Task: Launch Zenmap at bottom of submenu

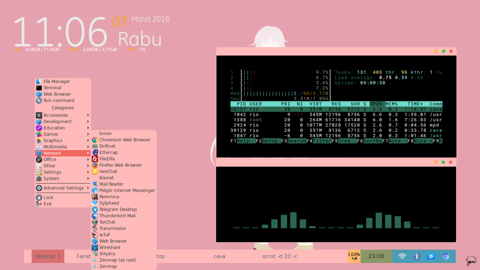Action: click(x=124, y=266)
